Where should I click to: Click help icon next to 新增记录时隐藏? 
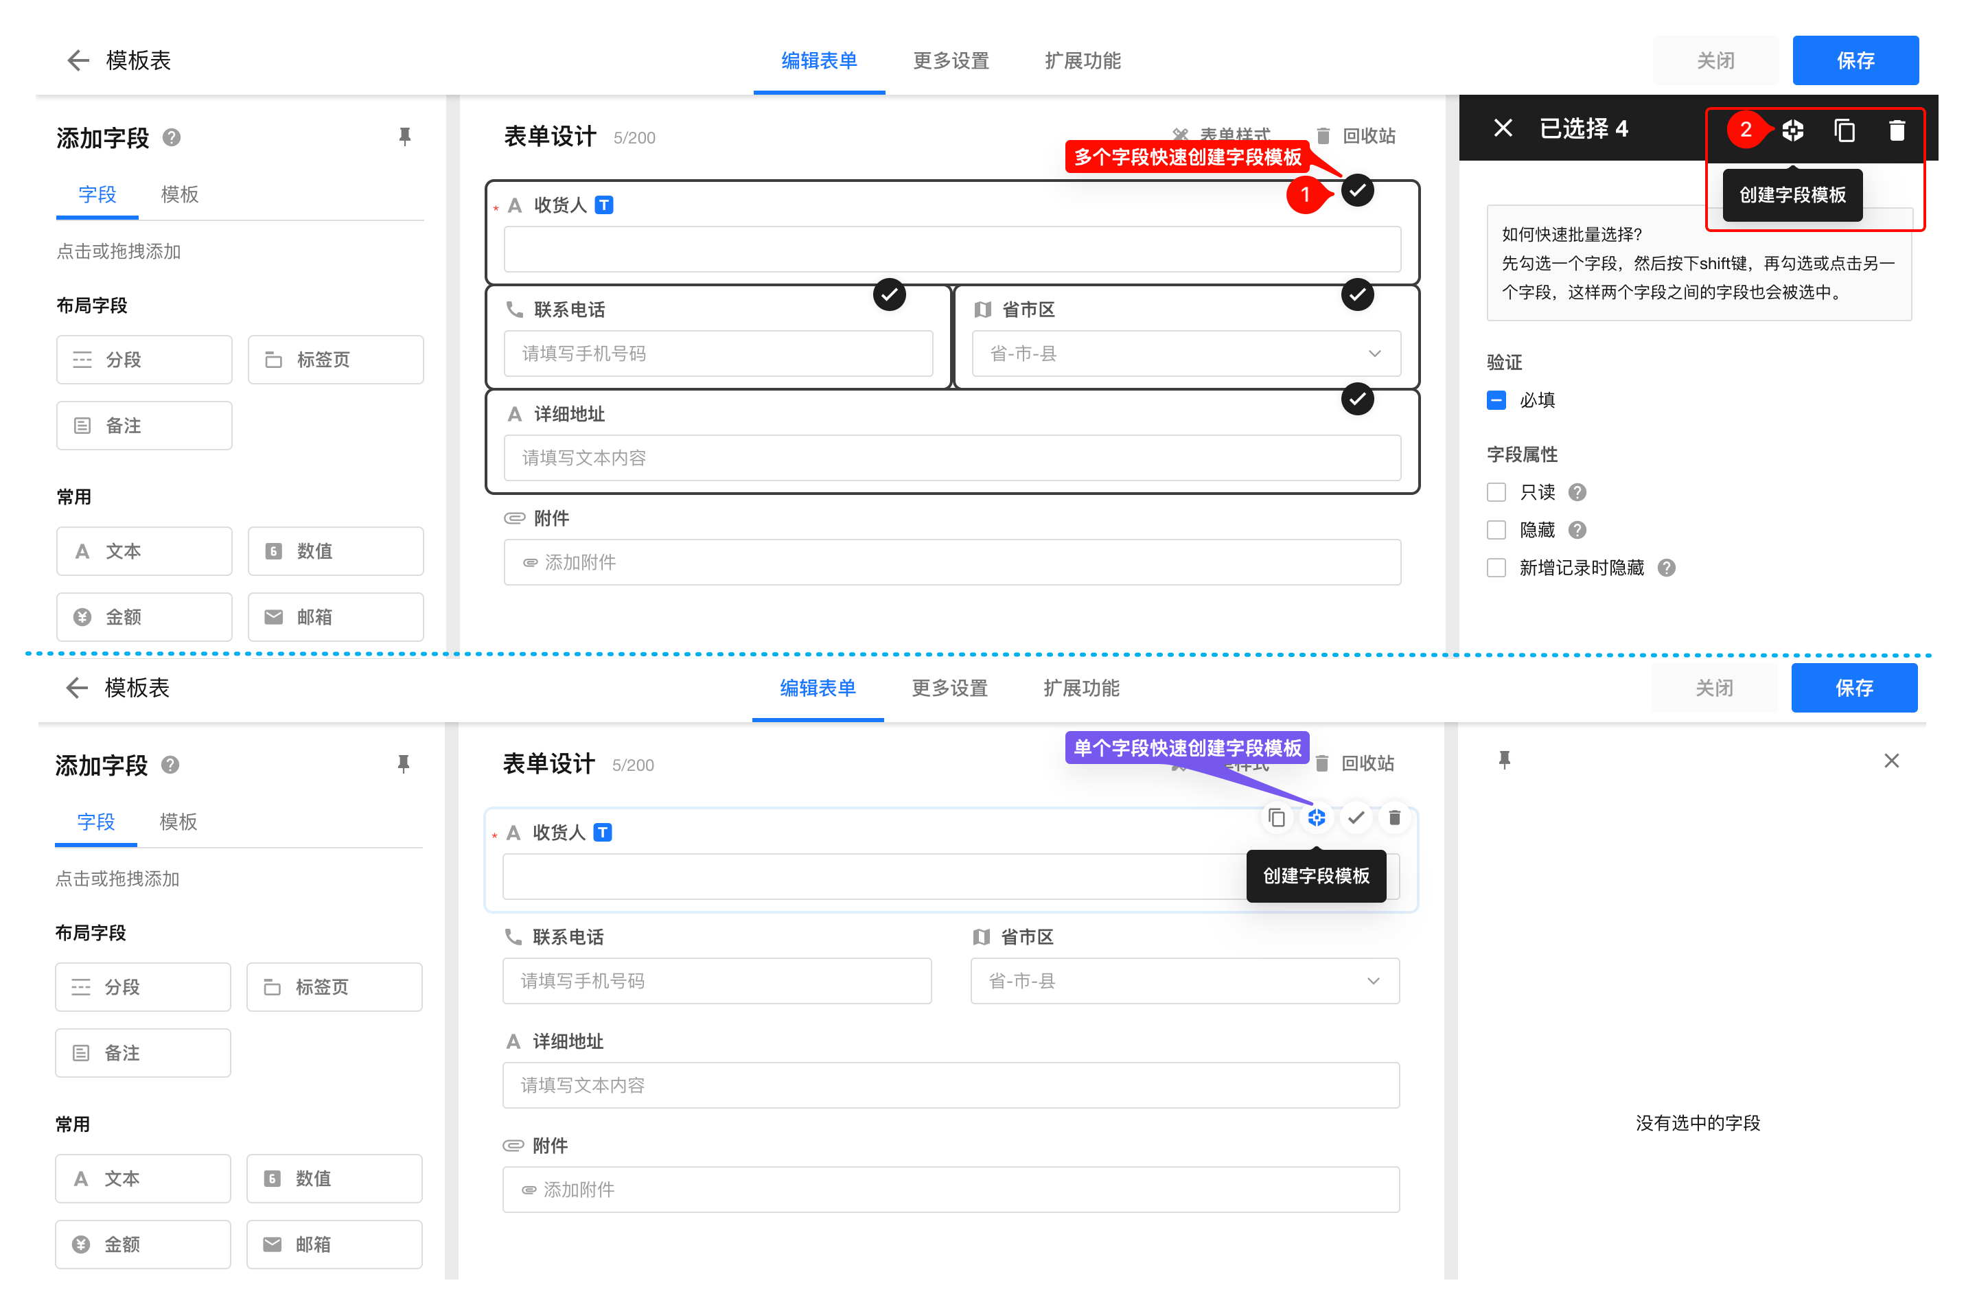point(1666,568)
